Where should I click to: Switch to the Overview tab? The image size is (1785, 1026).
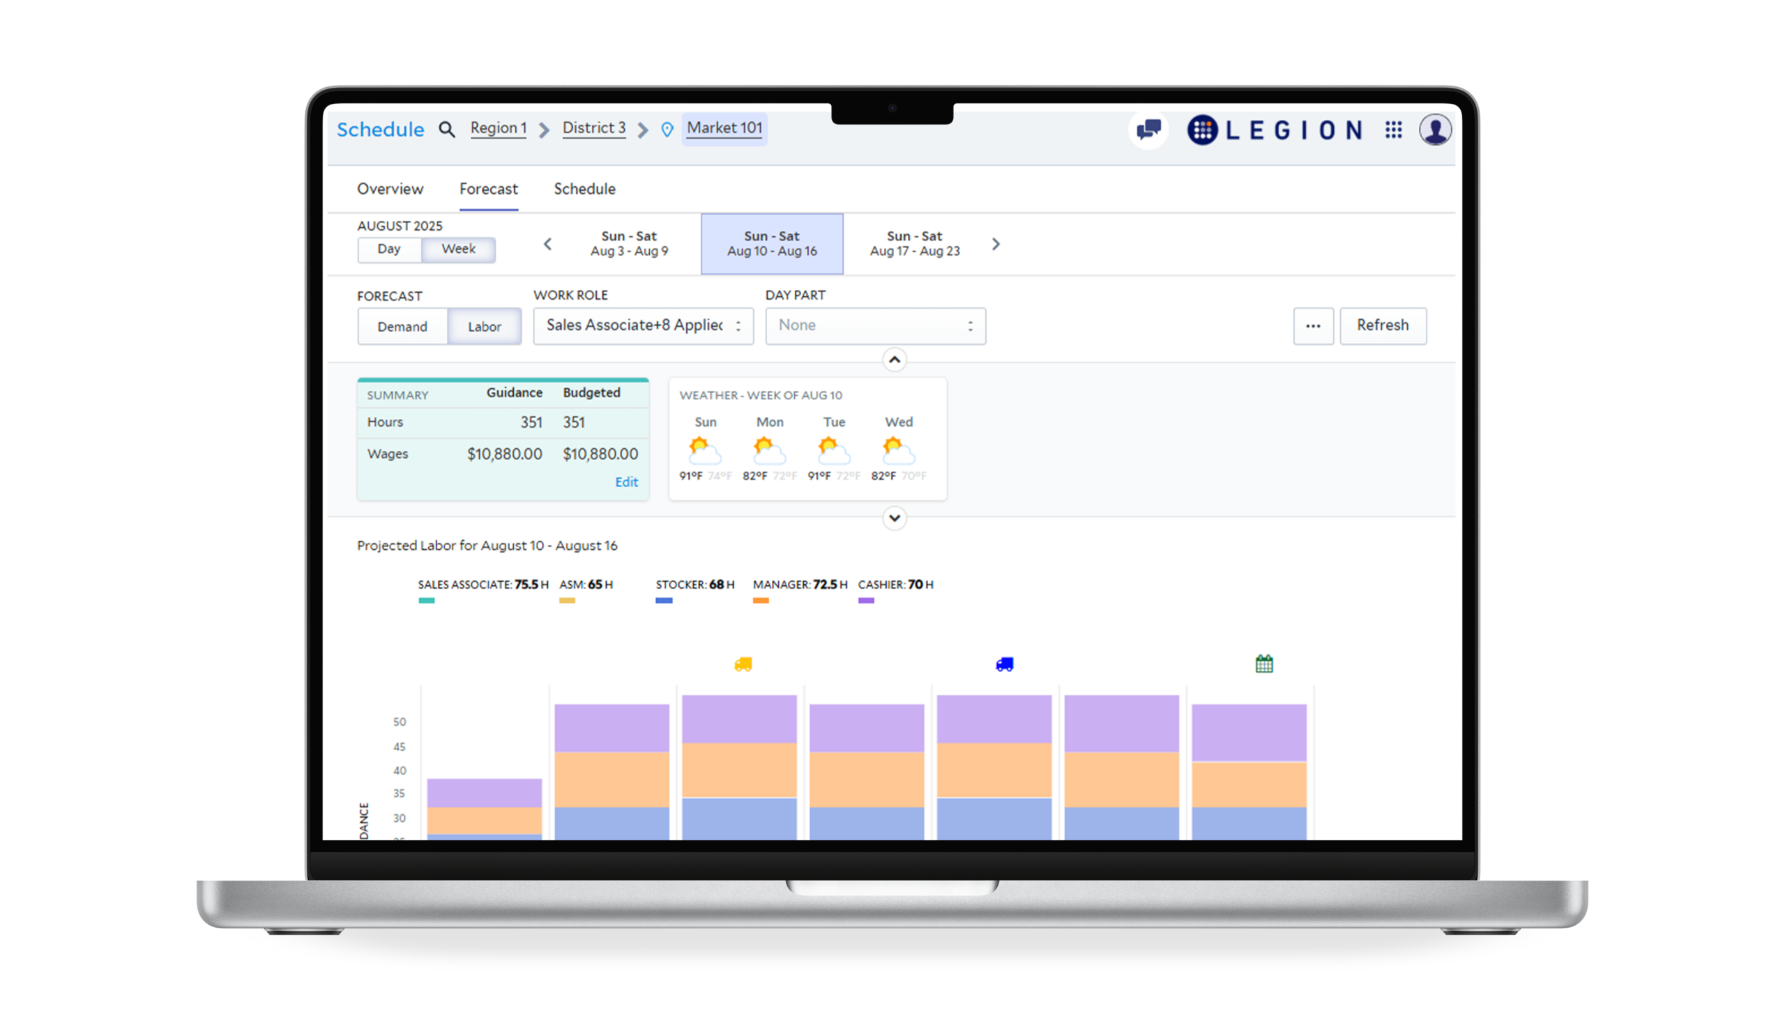(390, 189)
